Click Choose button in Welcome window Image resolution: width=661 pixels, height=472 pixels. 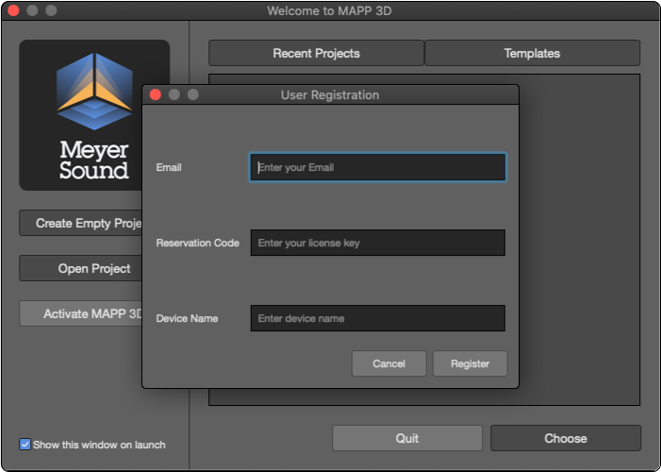[x=566, y=438]
